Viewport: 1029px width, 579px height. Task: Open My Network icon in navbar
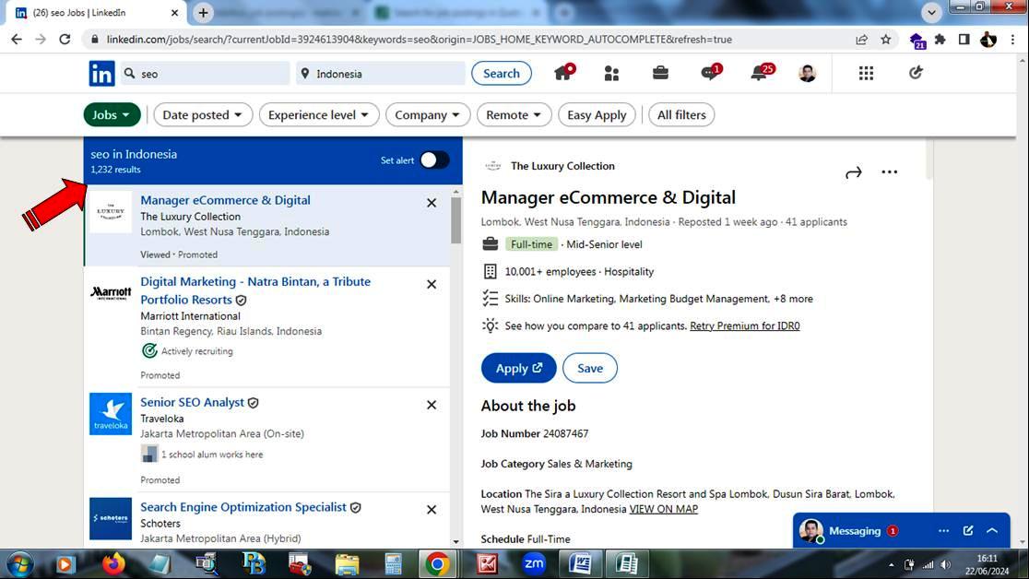(611, 74)
